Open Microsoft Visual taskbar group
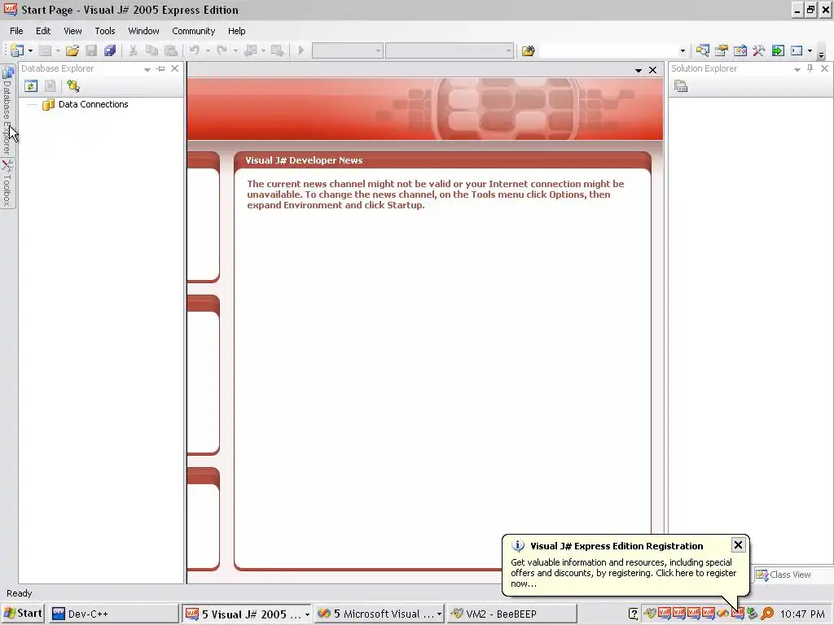The width and height of the screenshot is (834, 625). 380,614
